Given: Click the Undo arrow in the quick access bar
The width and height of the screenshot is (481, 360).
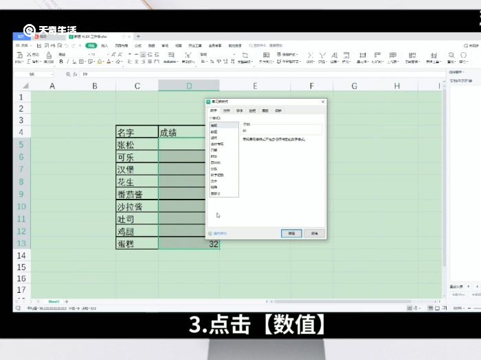Looking at the screenshot, I should point(67,46).
